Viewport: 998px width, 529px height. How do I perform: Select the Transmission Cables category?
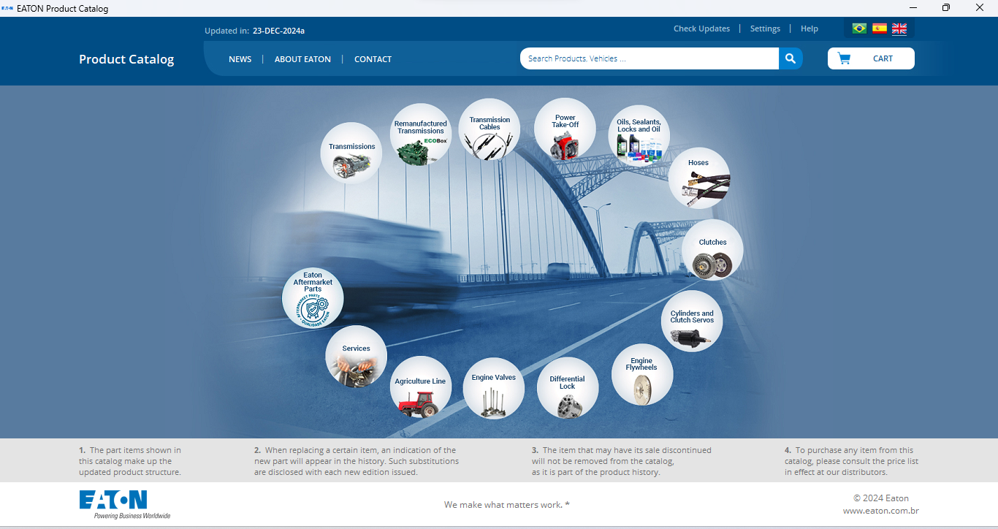pyautogui.click(x=490, y=129)
